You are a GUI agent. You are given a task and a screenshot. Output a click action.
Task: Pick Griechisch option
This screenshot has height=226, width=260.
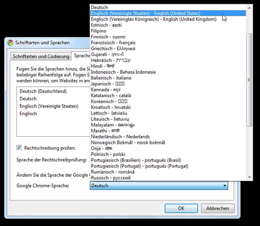168,49
